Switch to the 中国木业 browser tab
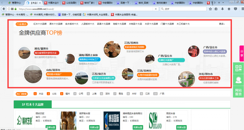244x130 pixels. coord(51,3)
